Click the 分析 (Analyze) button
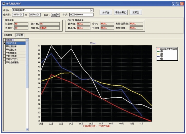186x134 pixels. pyautogui.click(x=106, y=12)
